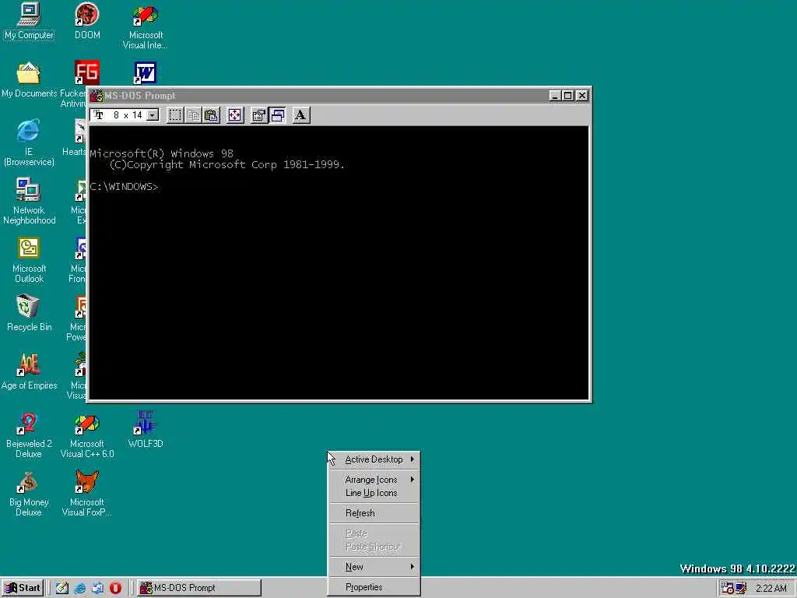
Task: Select WOLF3D desktop shortcut
Action: (x=146, y=430)
